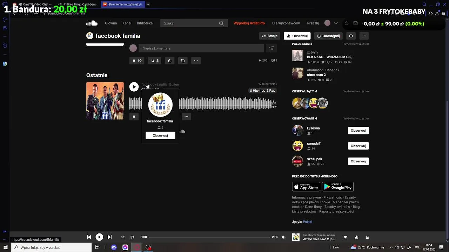Screen dimensions: 449x252
Task: Open the profile header more options button
Action: point(364,36)
